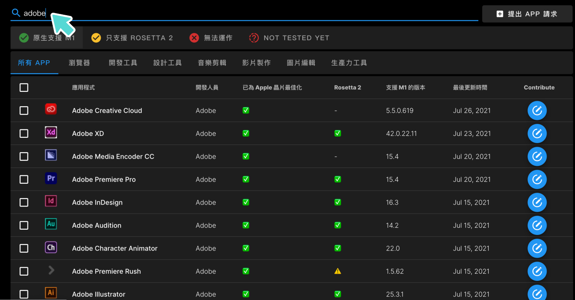Screen dimensions: 575x300
Task: Open contribute edit for Adobe XD
Action: pyautogui.click(x=537, y=133)
